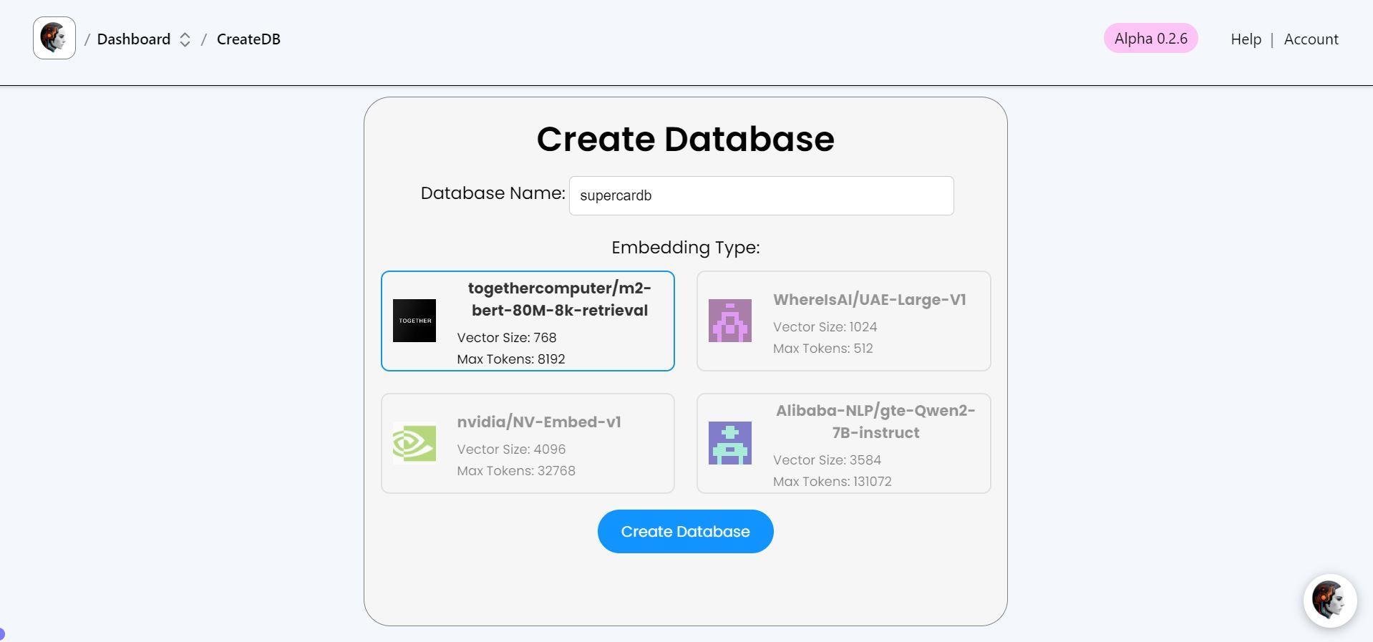This screenshot has height=642, width=1373.
Task: Click 'Max Tokens: 512' text
Action: tap(823, 349)
